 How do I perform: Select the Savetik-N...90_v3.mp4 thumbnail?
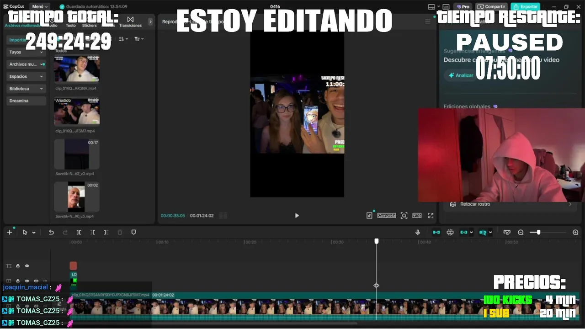pyautogui.click(x=77, y=196)
